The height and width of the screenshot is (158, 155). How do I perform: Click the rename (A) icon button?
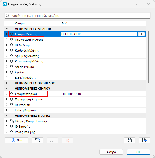(52, 140)
